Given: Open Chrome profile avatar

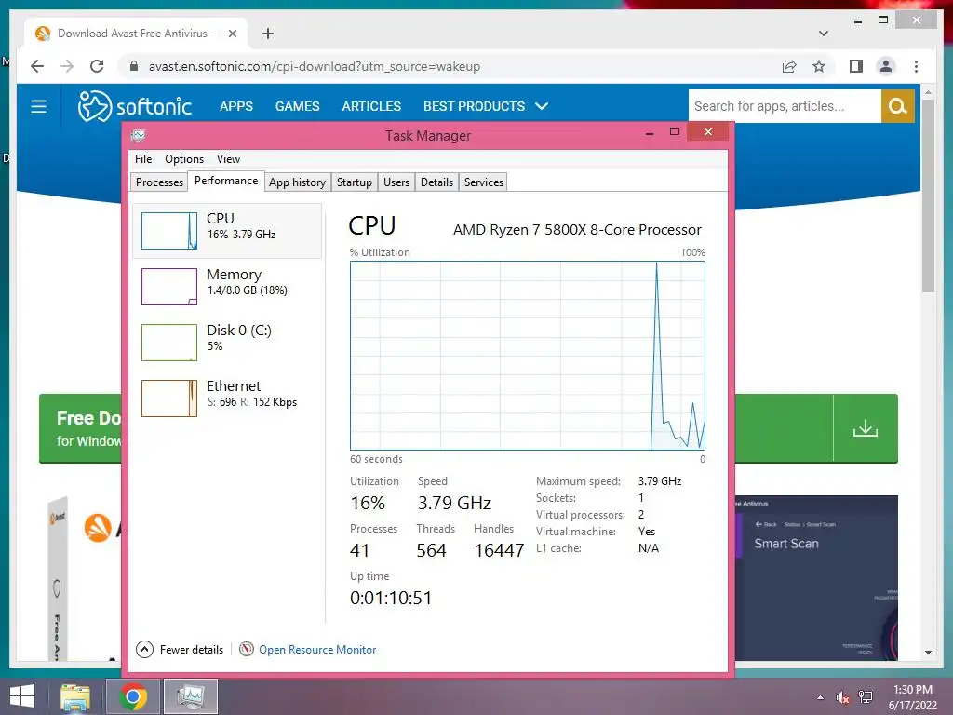Looking at the screenshot, I should [x=886, y=66].
